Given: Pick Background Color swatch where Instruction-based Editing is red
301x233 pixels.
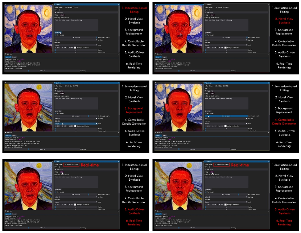Looking at the screenshot, I should click(75, 48).
